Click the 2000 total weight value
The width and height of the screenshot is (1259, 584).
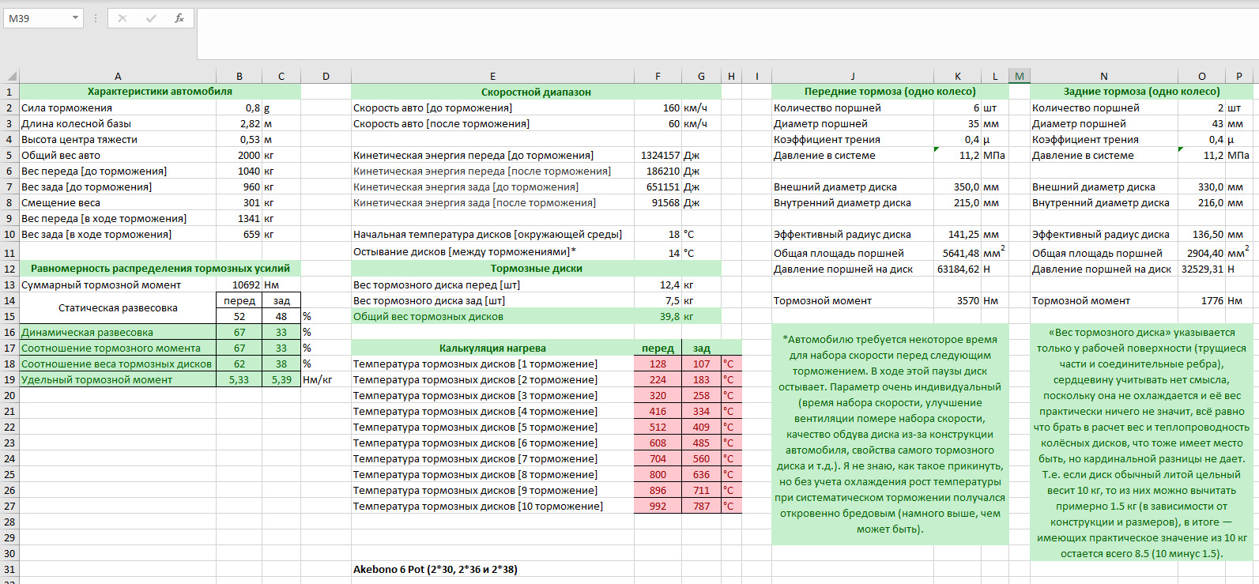click(239, 155)
